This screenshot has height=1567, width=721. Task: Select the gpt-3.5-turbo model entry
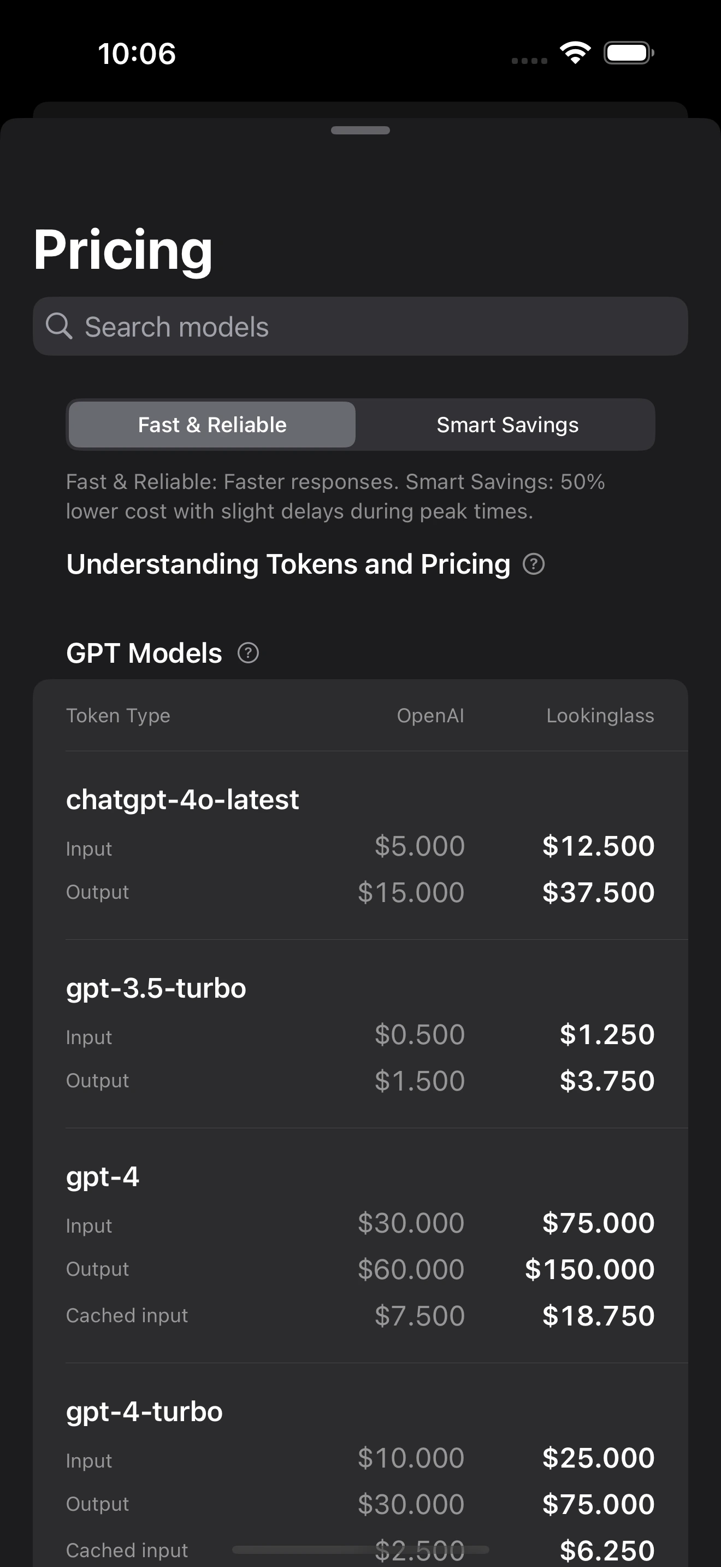pyautogui.click(x=156, y=988)
